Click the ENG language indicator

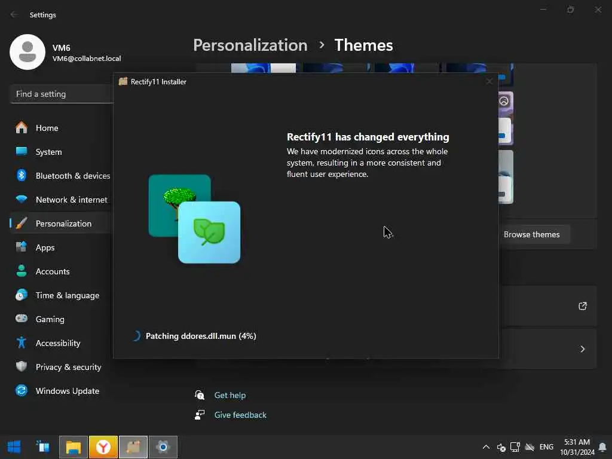[546, 447]
